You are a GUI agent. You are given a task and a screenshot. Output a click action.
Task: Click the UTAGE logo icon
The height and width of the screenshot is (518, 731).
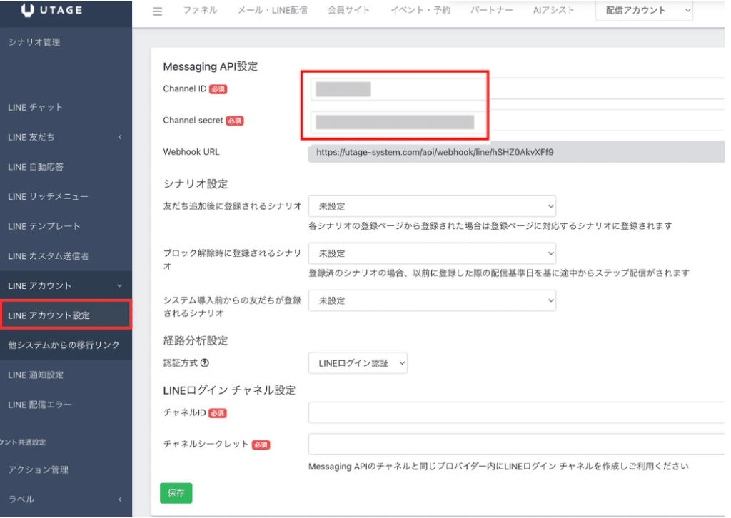[29, 10]
